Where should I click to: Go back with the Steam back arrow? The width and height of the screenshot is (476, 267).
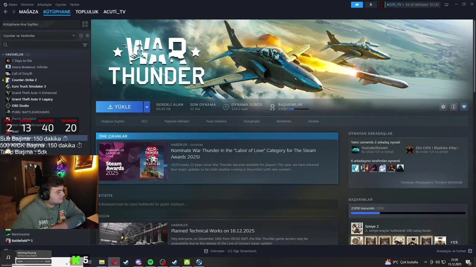pos(6,11)
